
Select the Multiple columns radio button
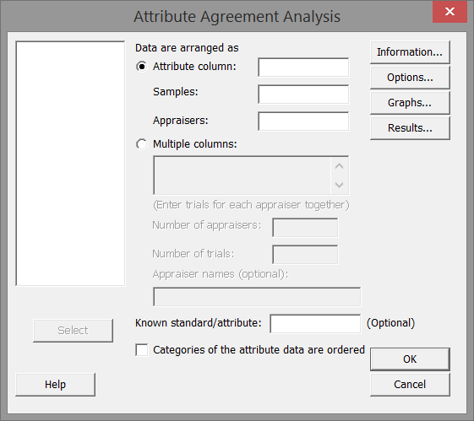click(141, 144)
